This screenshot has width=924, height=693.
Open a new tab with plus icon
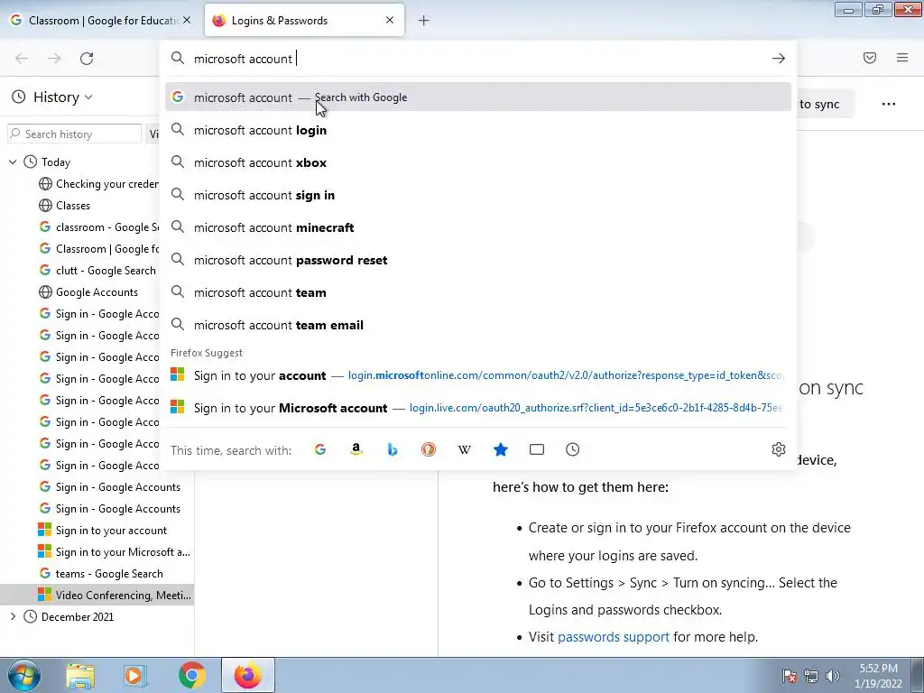coord(424,21)
